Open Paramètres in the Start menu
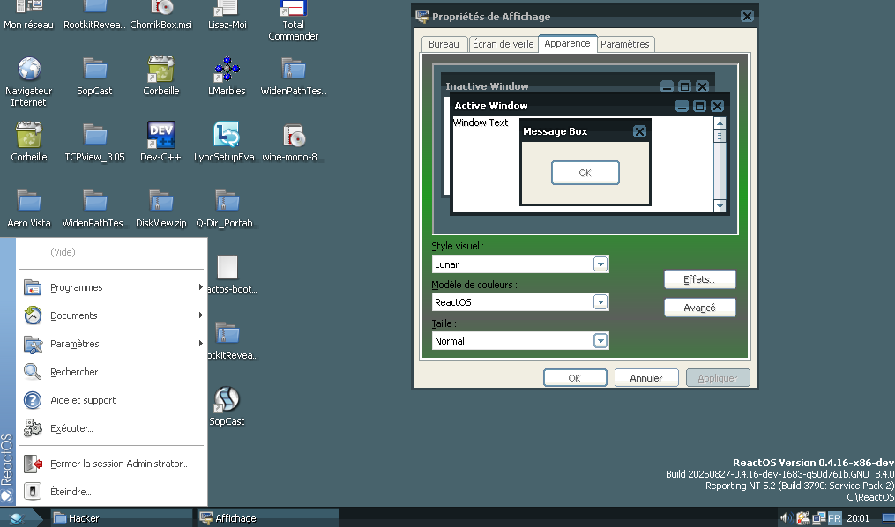This screenshot has width=895, height=527. tap(112, 344)
